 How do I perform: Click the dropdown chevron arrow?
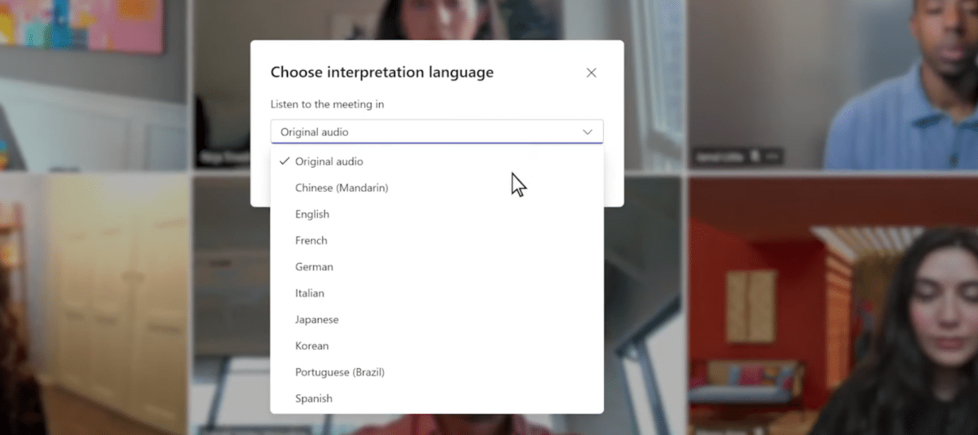coord(588,132)
